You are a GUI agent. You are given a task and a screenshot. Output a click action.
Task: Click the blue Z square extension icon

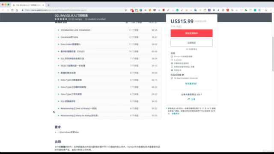[209, 10]
